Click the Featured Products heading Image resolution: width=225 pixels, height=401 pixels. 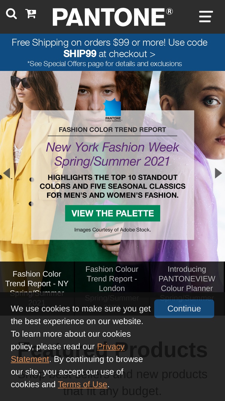pos(112,350)
